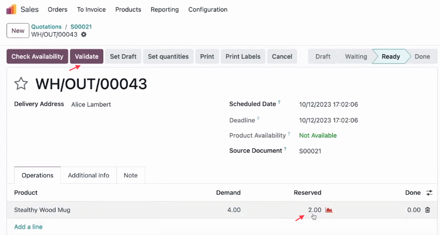Go back to the S00021 breadcrumb link
Image resolution: width=440 pixels, height=235 pixels.
(81, 27)
